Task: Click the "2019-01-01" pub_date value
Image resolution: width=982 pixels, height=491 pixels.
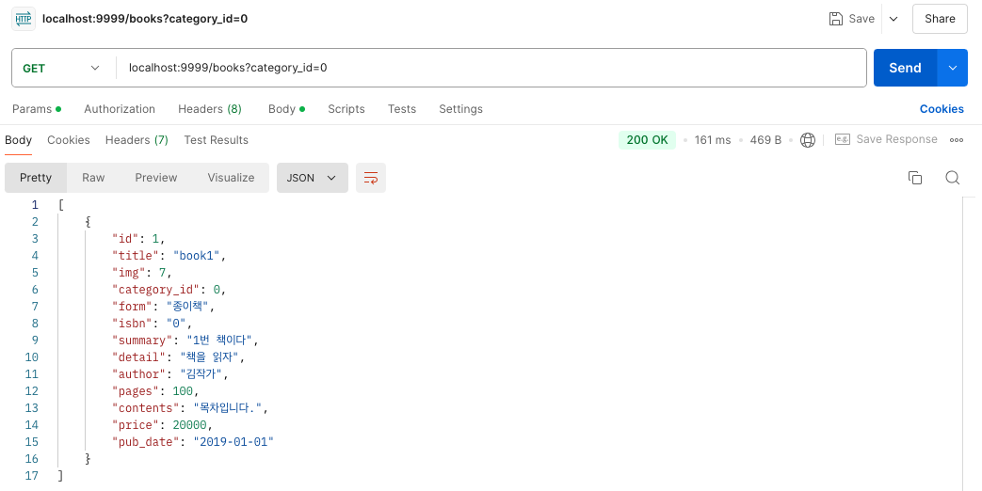Action: pos(233,441)
